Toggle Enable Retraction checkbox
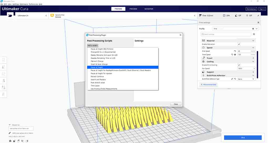268x143 pixels. pos(239,44)
